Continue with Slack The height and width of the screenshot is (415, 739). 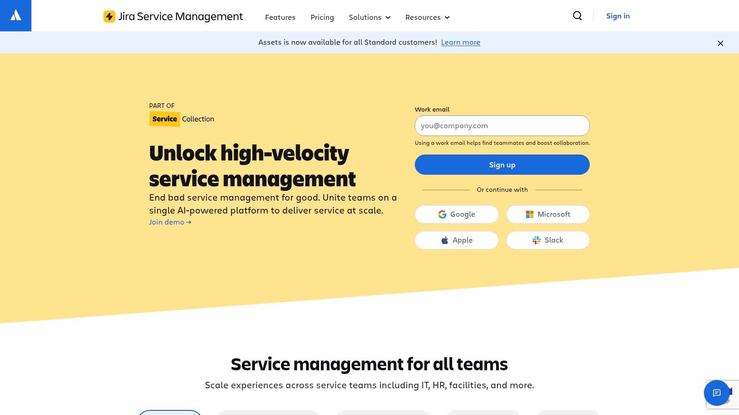pyautogui.click(x=548, y=240)
